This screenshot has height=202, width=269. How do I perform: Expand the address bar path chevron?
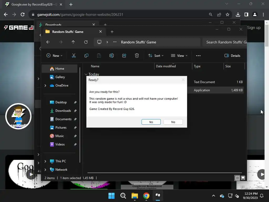coord(107,42)
